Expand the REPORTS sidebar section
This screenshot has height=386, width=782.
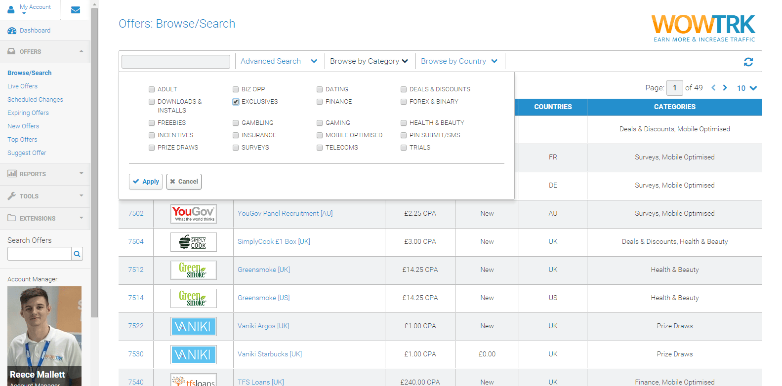coord(45,174)
